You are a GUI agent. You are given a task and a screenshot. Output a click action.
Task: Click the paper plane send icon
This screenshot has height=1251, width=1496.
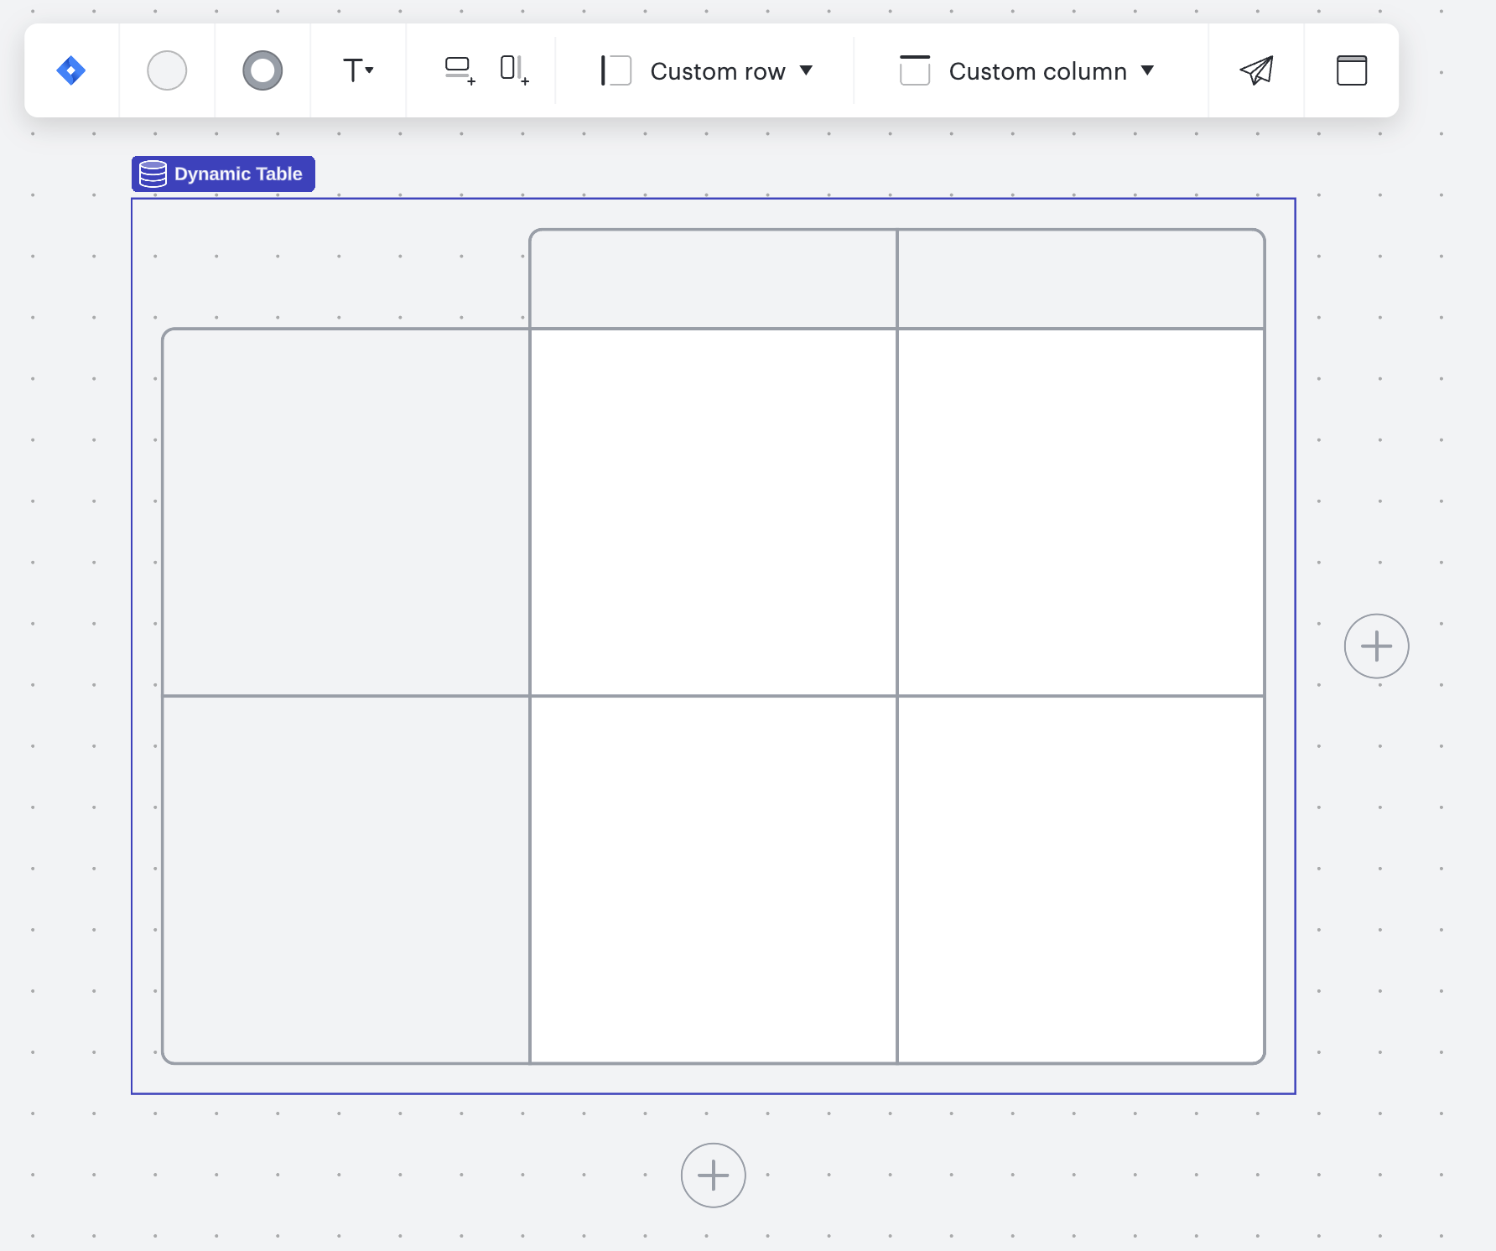coord(1255,70)
